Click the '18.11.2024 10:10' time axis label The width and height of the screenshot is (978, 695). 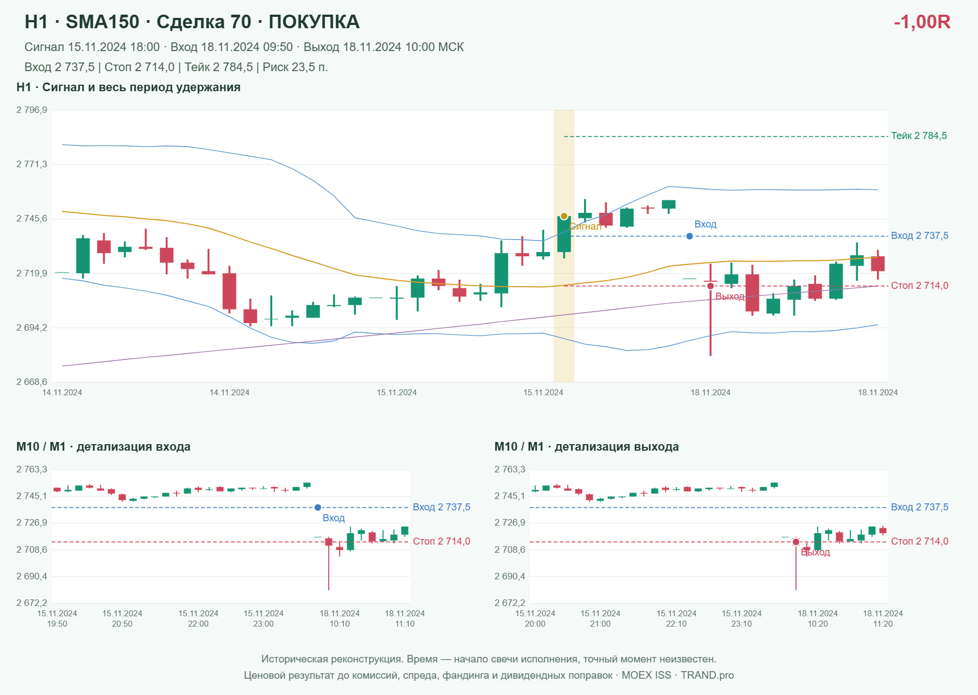click(x=340, y=618)
